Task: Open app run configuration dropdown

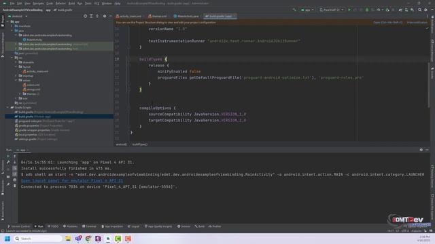Action: (307, 9)
